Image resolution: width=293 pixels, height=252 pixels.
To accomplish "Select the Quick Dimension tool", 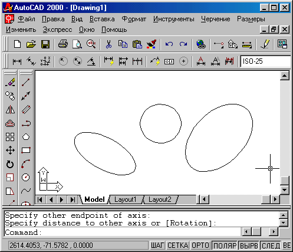I will tap(109, 61).
